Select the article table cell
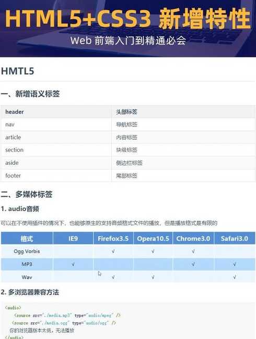This screenshot has height=339, width=256. point(56,137)
